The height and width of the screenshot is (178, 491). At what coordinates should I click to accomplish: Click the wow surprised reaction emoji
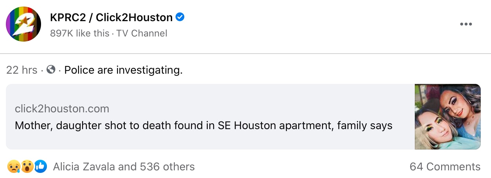pyautogui.click(x=27, y=167)
